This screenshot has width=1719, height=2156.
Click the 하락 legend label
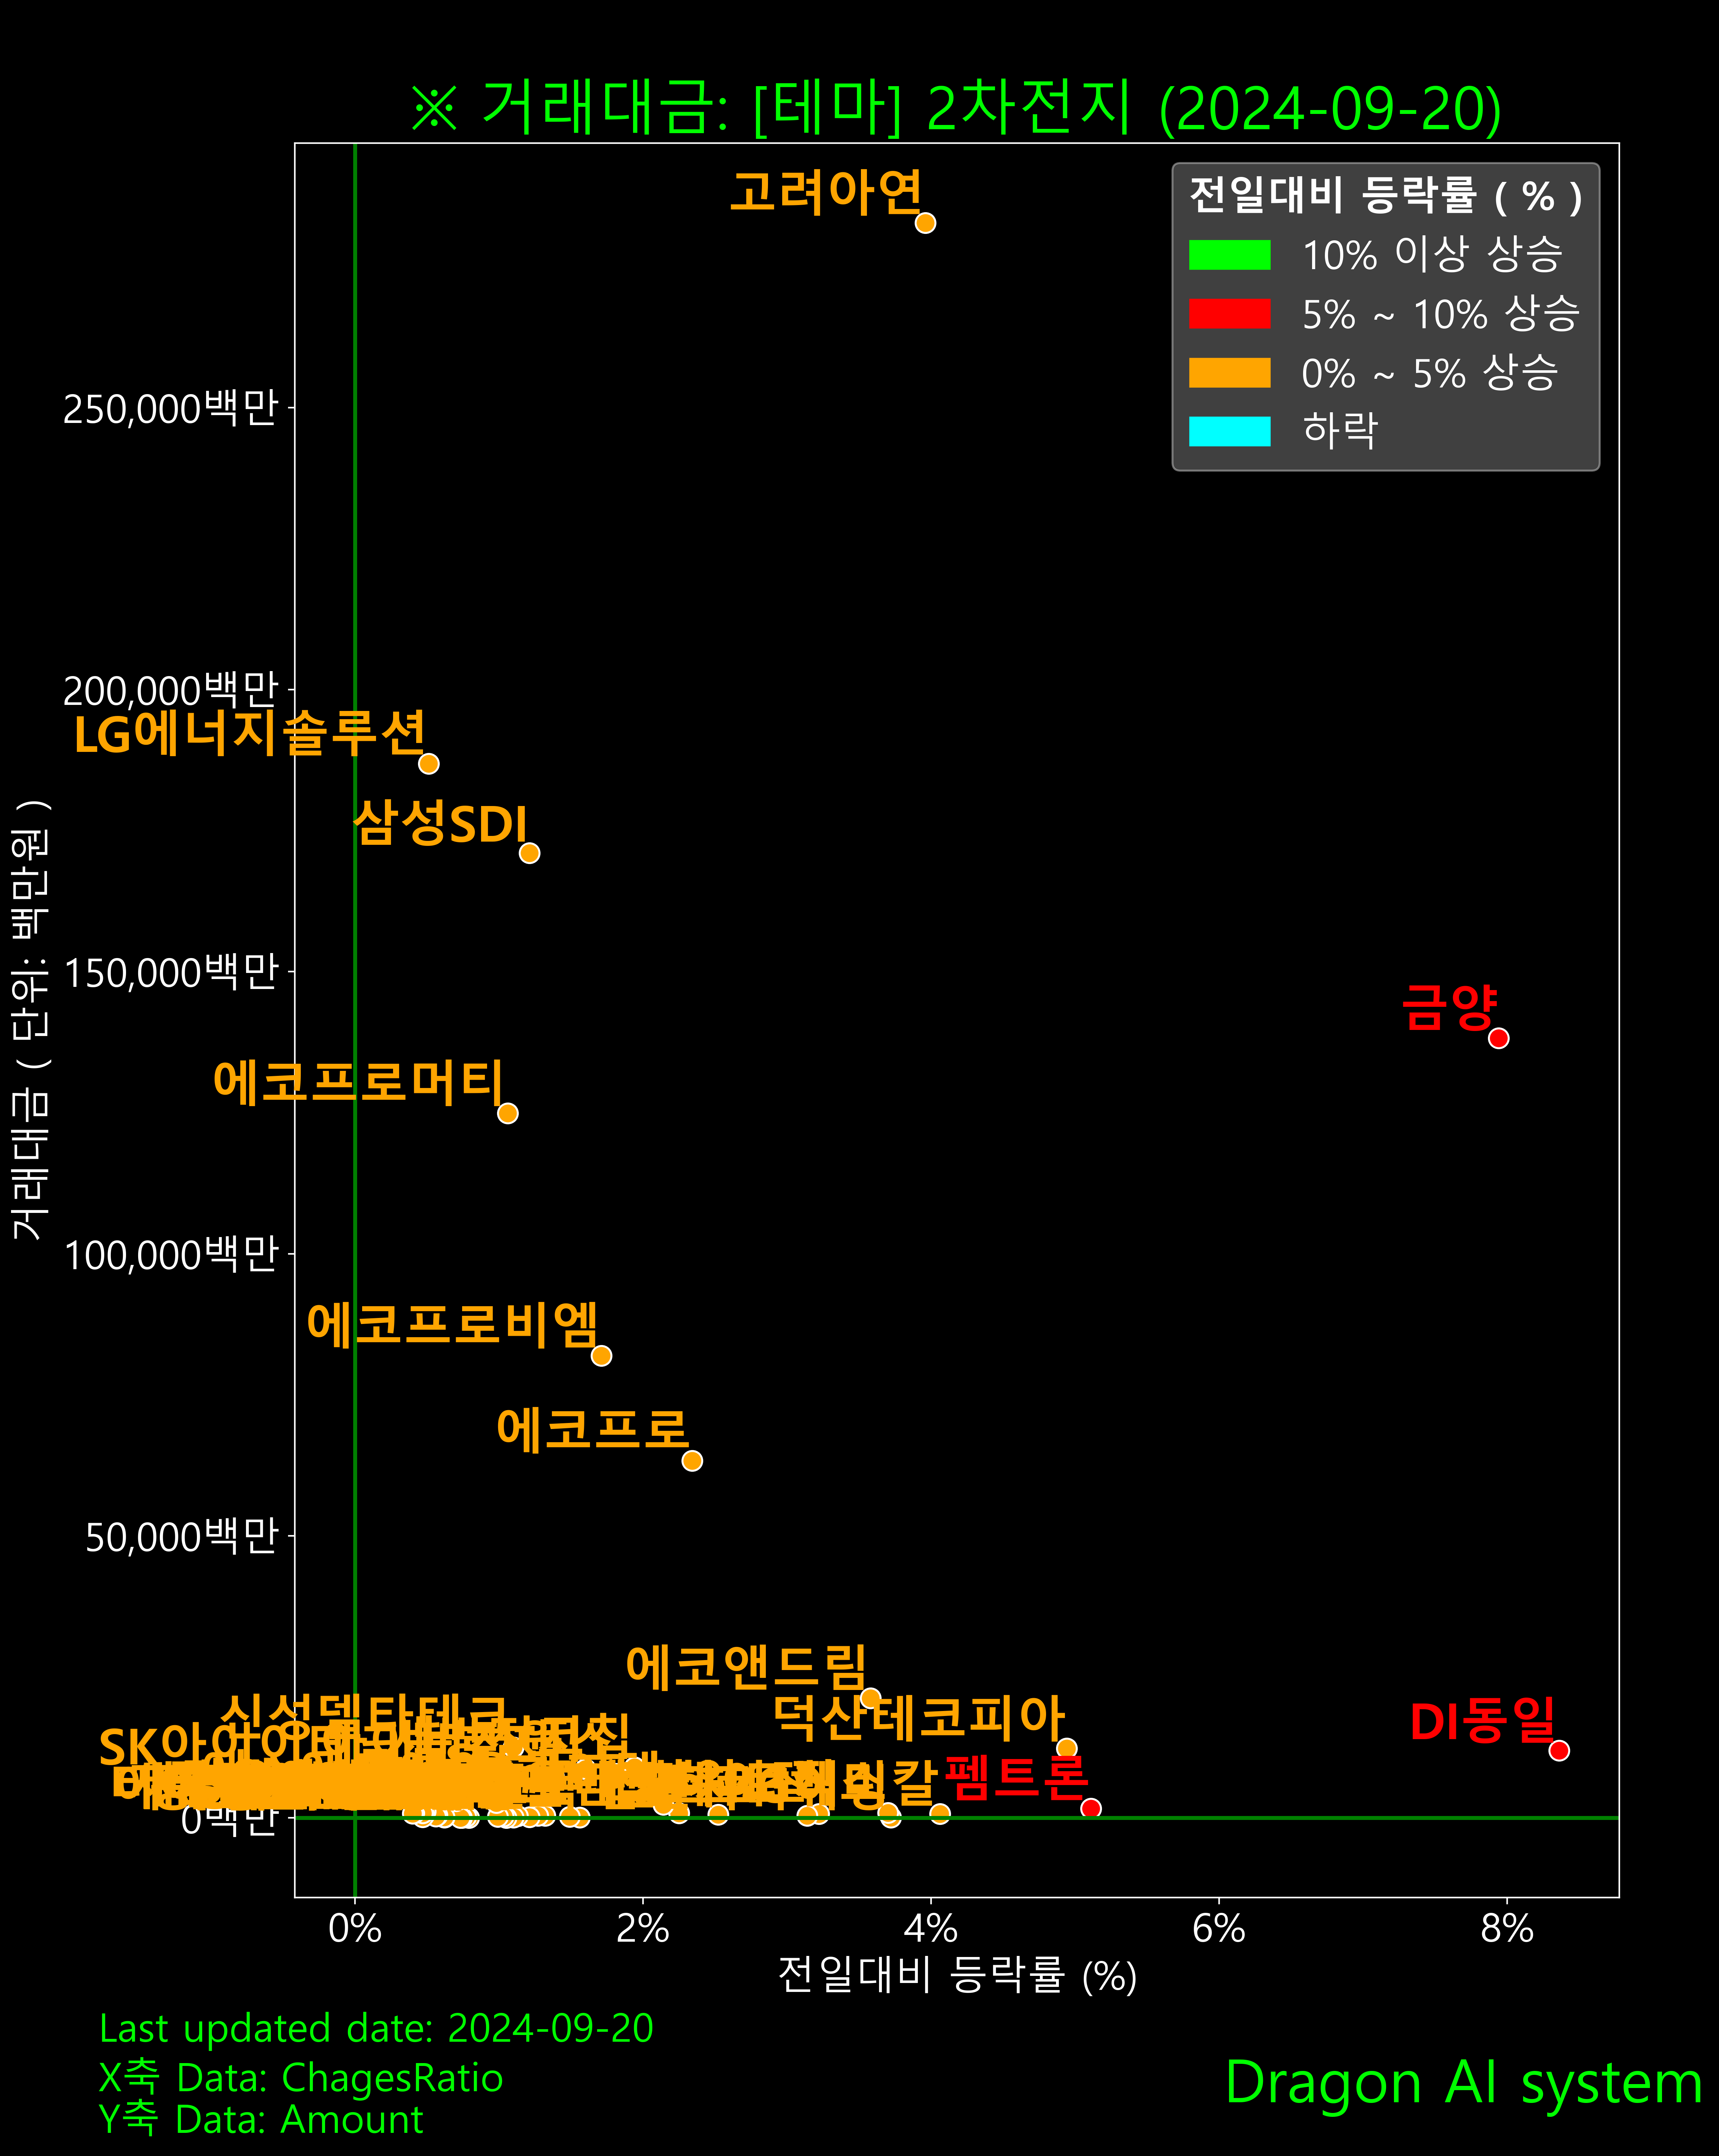1340,431
